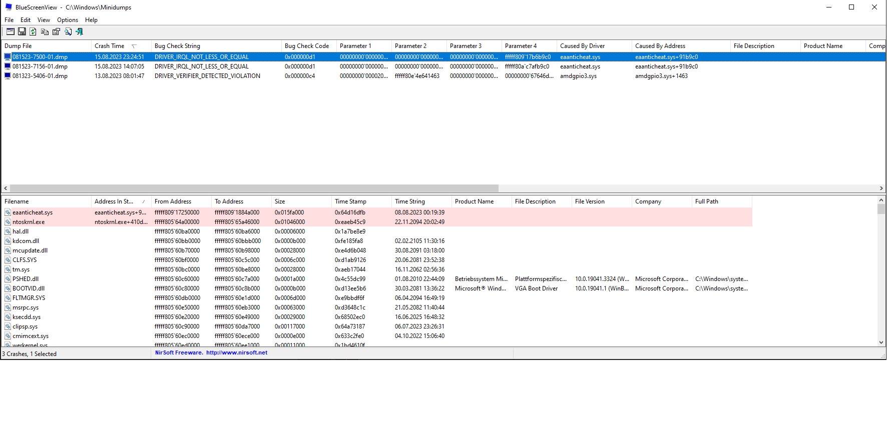Sort by Bug Check String column header

[x=217, y=46]
